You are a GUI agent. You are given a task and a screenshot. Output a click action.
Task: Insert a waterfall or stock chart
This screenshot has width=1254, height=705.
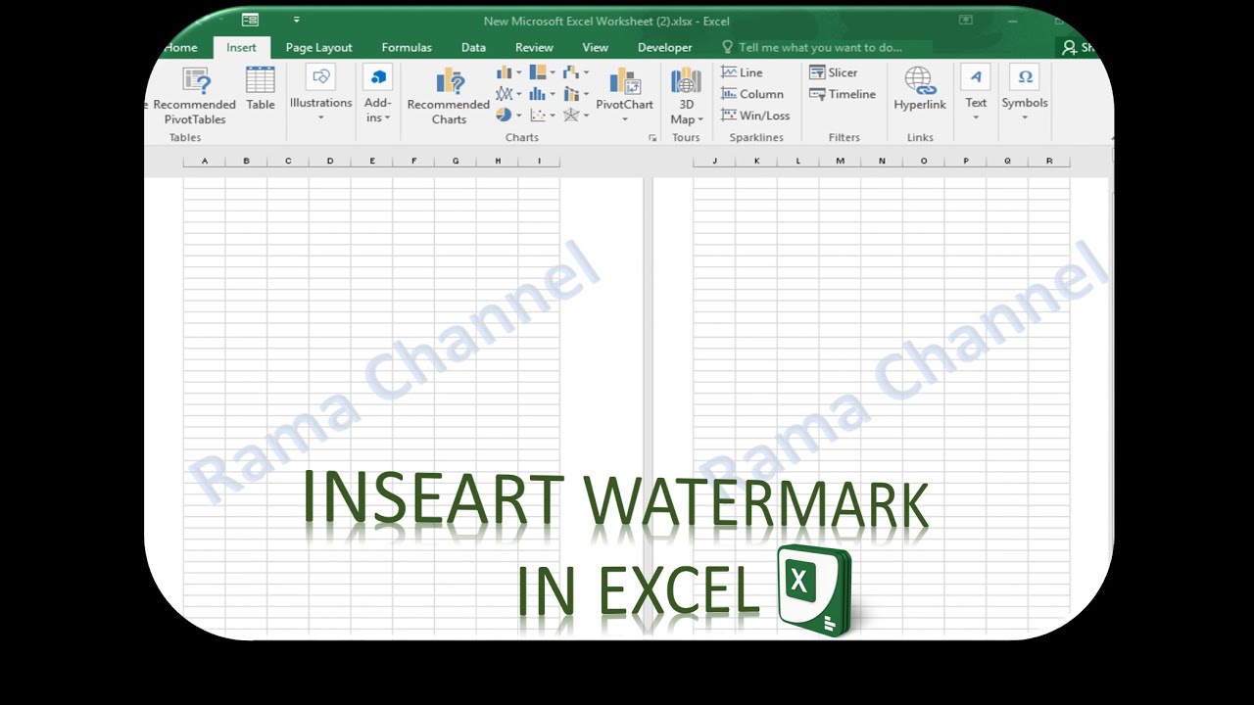click(575, 72)
